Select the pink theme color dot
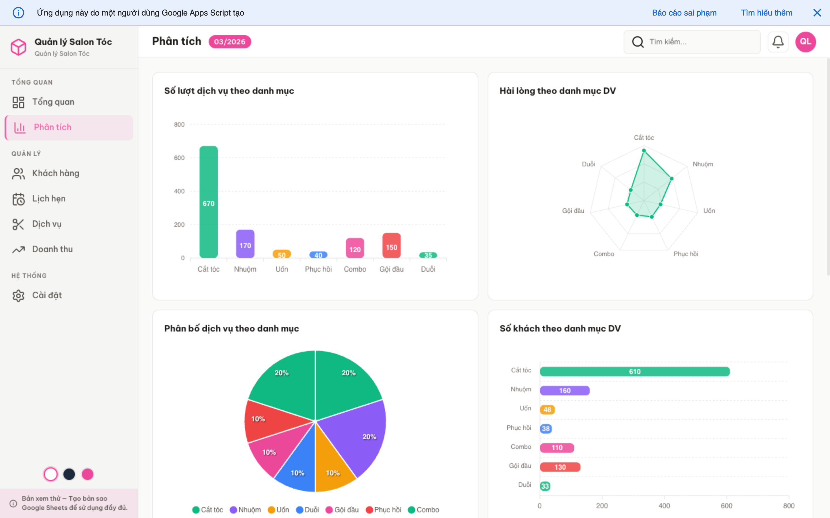 (x=88, y=474)
